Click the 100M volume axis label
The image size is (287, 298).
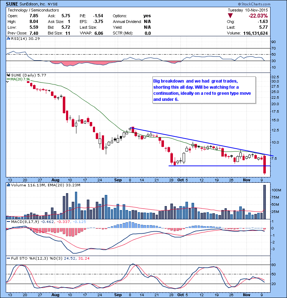pyautogui.click(x=276, y=190)
